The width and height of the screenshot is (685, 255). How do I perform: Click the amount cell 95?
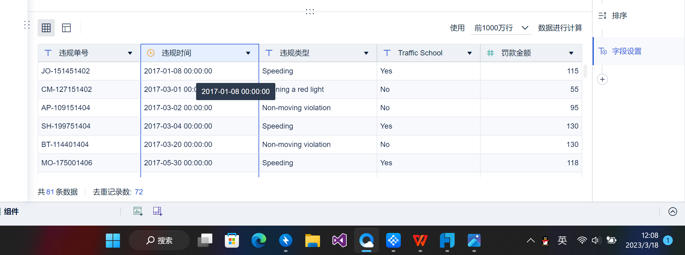(531, 108)
